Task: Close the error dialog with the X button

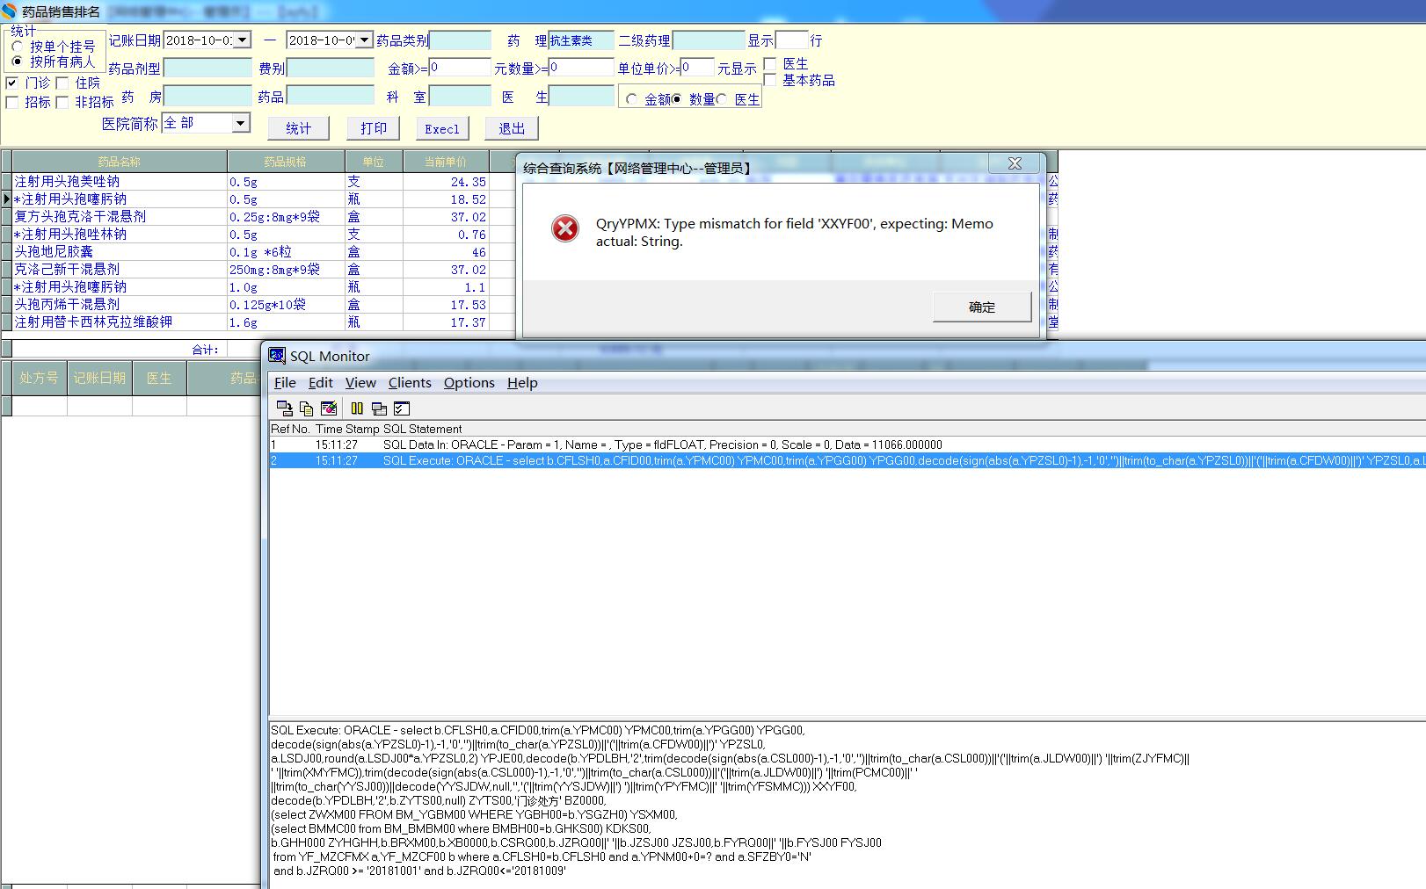Action: click(1014, 163)
